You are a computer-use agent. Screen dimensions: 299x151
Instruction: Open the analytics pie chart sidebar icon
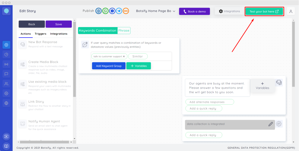point(6,54)
